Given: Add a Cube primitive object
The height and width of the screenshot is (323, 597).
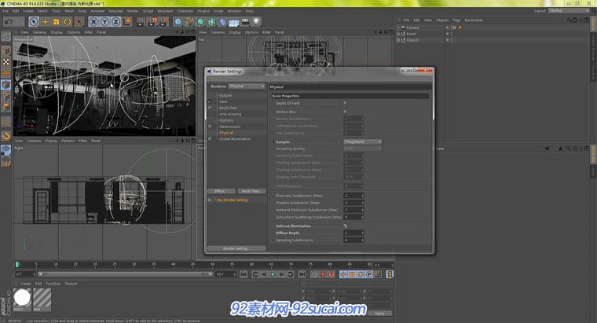Looking at the screenshot, I should tap(178, 22).
